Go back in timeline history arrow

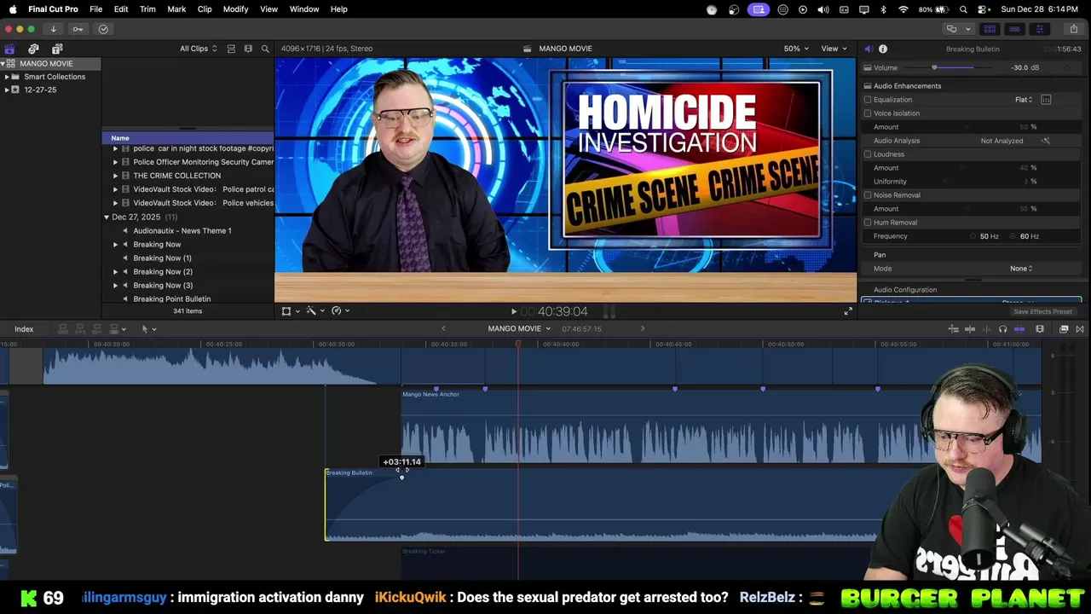click(443, 329)
